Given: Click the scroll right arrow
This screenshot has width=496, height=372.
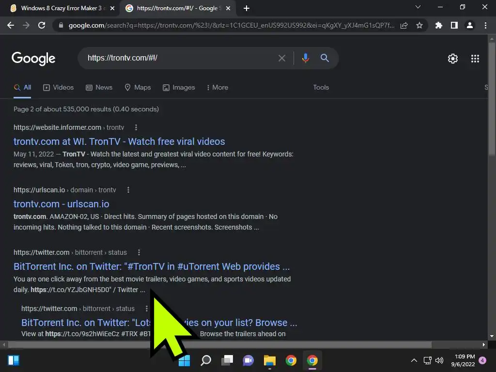Looking at the screenshot, I should click(x=484, y=344).
